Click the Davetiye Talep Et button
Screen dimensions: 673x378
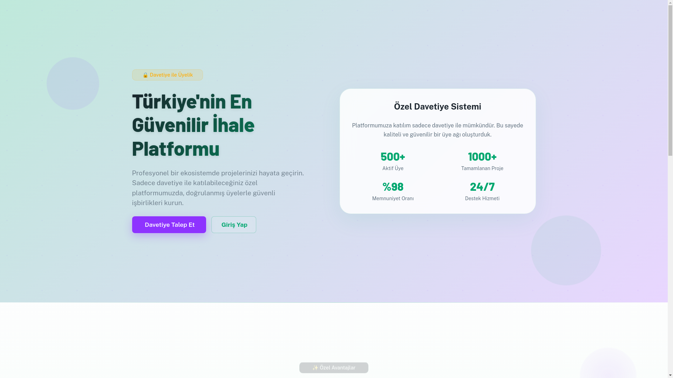(169, 225)
